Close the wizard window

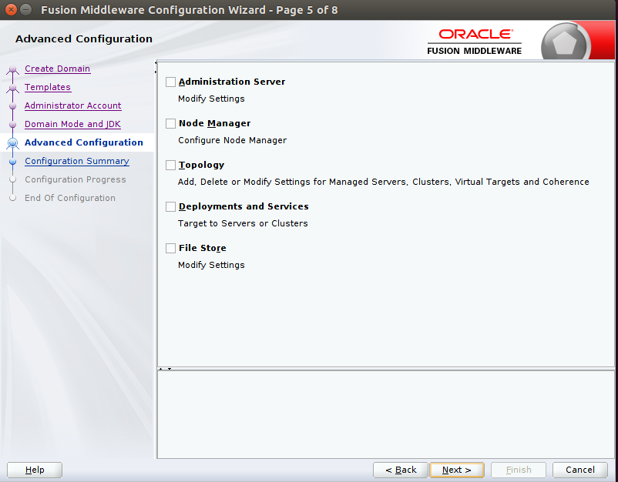[12, 9]
